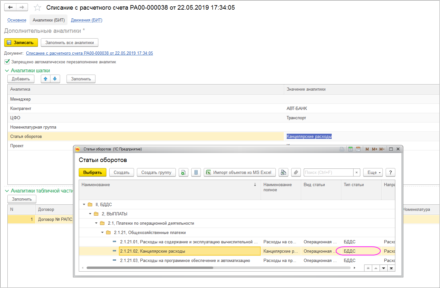The width and height of the screenshot is (440, 288).
Task: Move analytic row up with the blue arrow
Action: [x=46, y=79]
